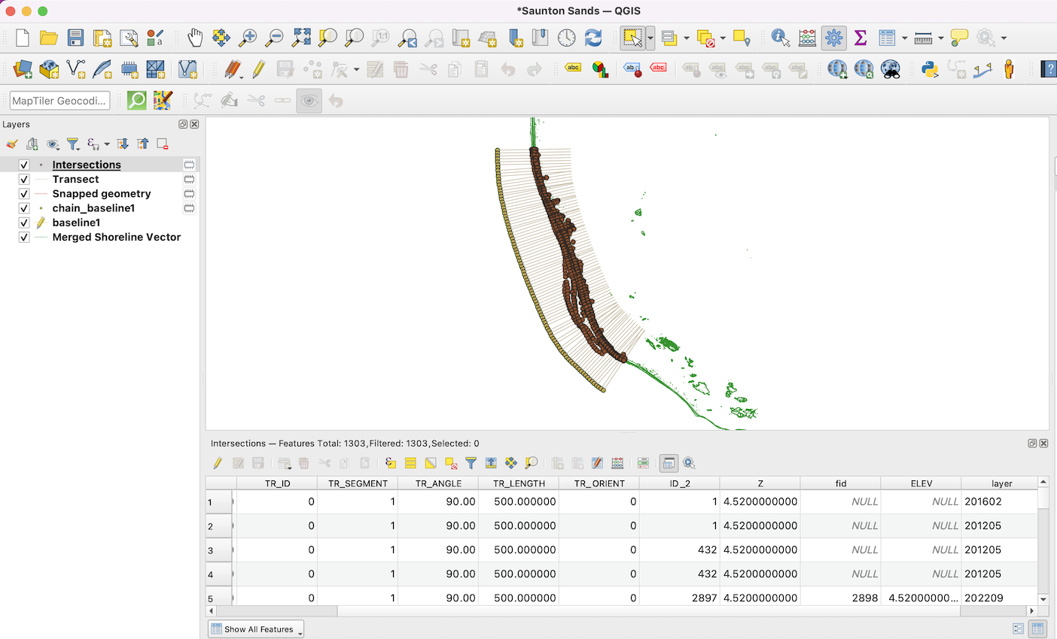
Task: Click the filter icon in attribute table toolbar
Action: (x=471, y=463)
